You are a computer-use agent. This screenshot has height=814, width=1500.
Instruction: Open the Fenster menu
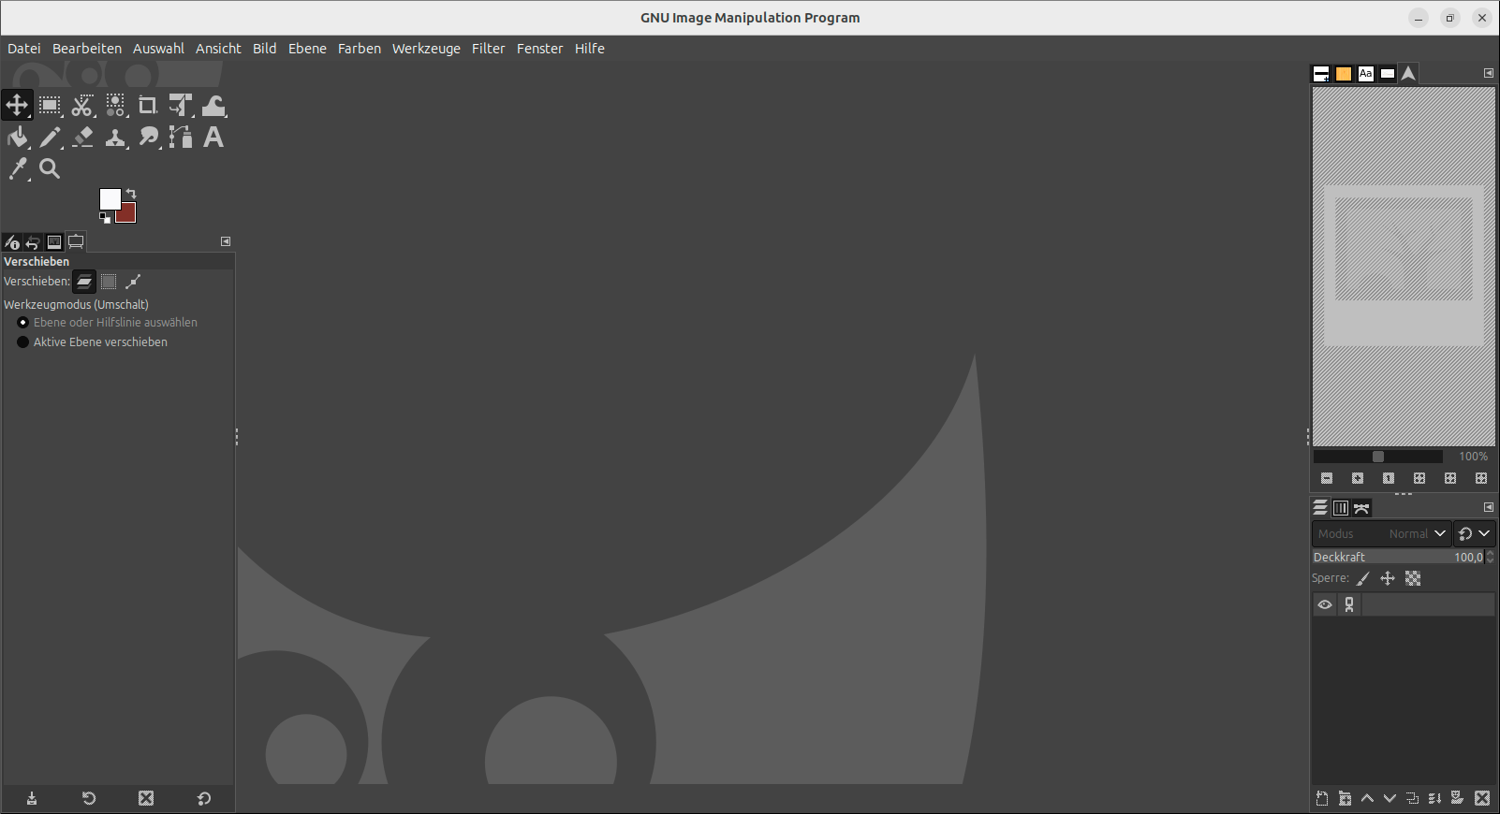point(540,49)
